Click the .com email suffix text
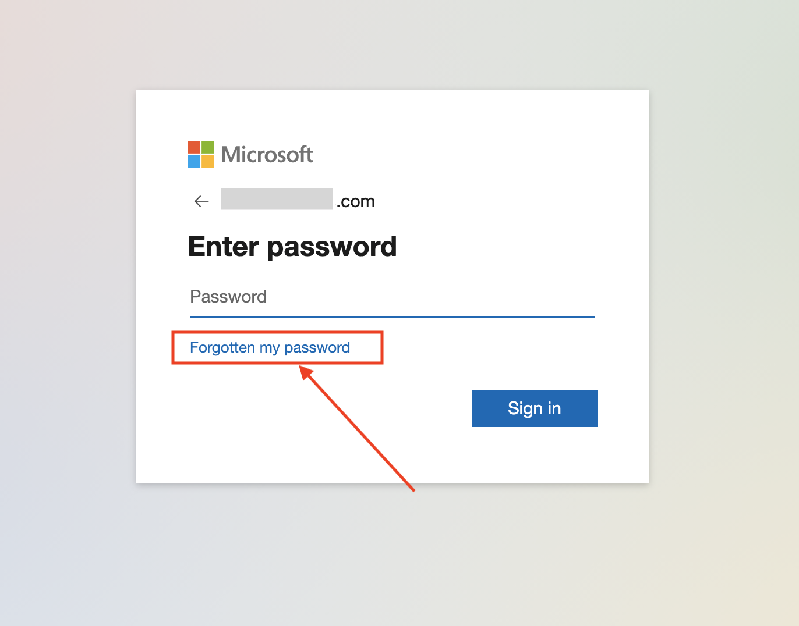 click(x=355, y=201)
